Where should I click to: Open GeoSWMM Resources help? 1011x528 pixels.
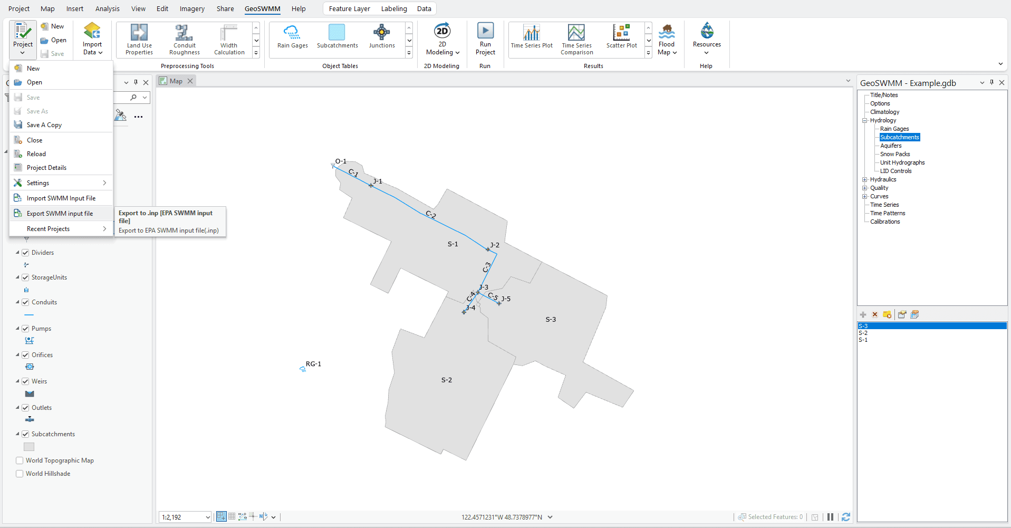(706, 37)
